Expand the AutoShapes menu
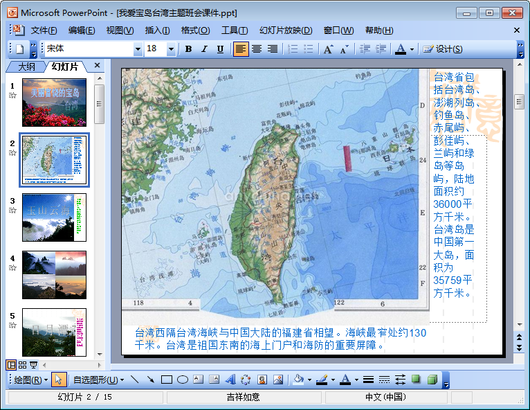The height and width of the screenshot is (410, 530). [x=98, y=380]
